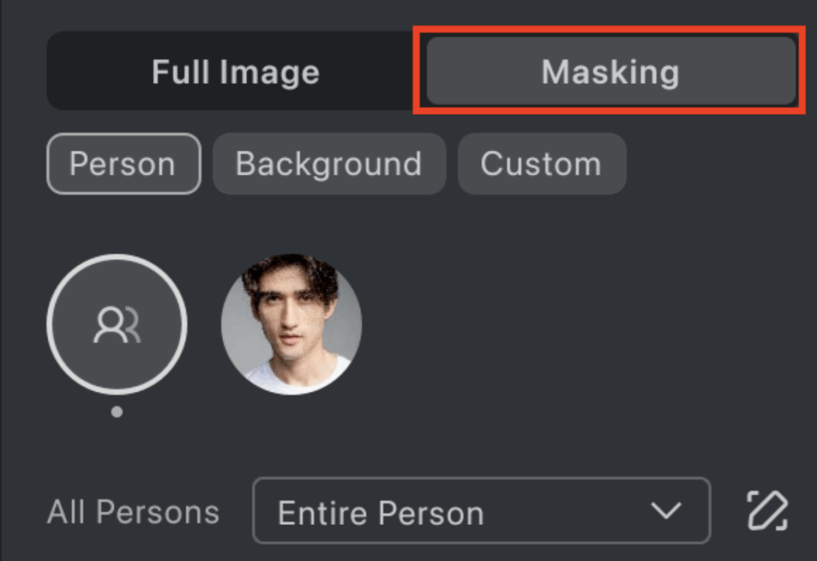Enable the Background masking mode

(329, 164)
